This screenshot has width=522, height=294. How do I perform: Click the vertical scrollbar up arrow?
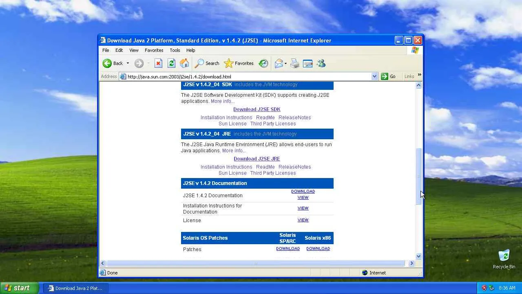[x=418, y=85]
